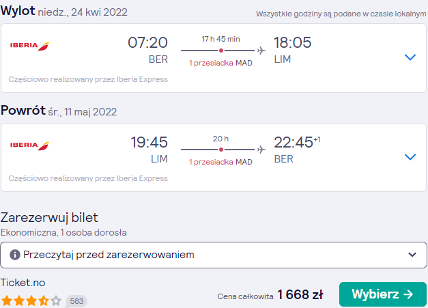Select the 07:20 BER departure time
Viewport: 428px width, 308px height.
(x=147, y=50)
